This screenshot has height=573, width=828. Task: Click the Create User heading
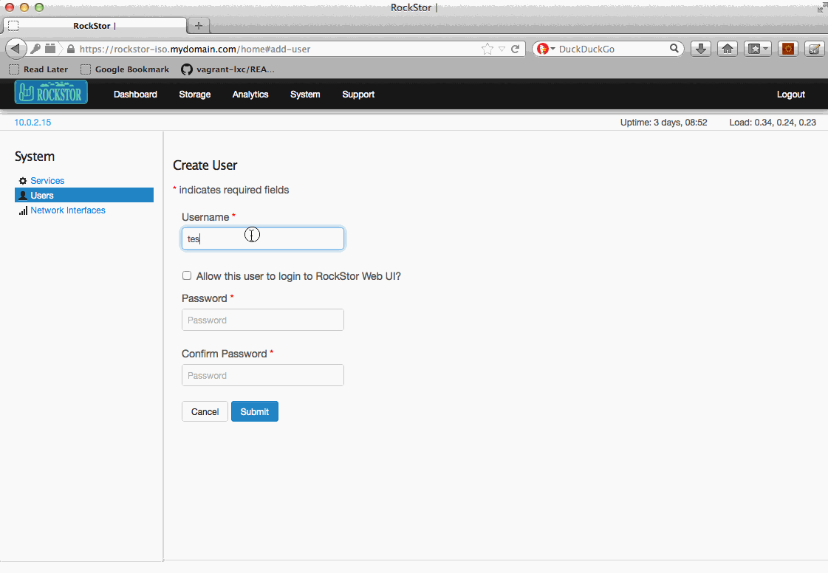[205, 165]
